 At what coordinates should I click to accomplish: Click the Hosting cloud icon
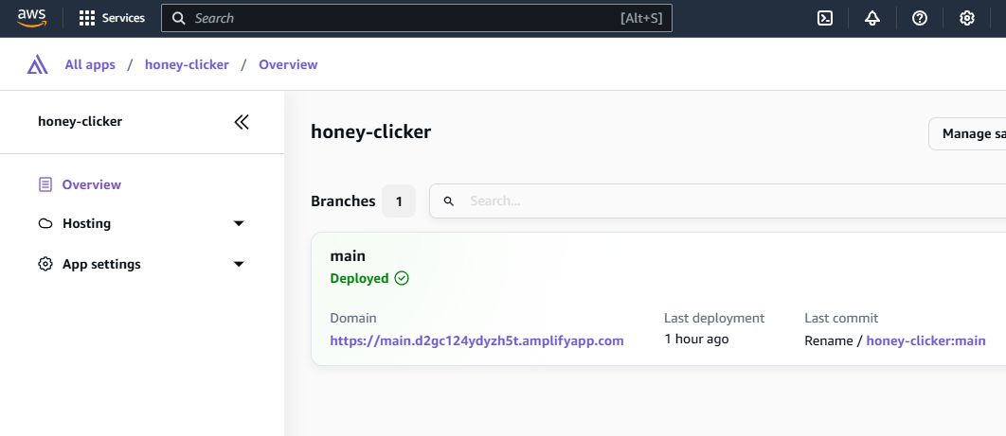tap(45, 223)
